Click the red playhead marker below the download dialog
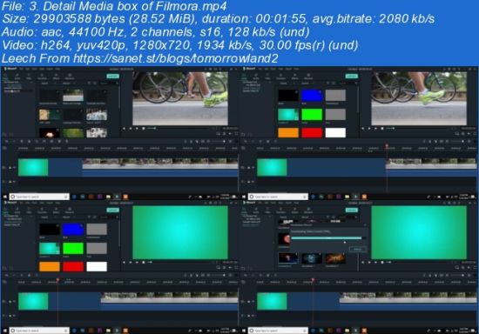Screen dimensions: 479x334 (313, 279)
